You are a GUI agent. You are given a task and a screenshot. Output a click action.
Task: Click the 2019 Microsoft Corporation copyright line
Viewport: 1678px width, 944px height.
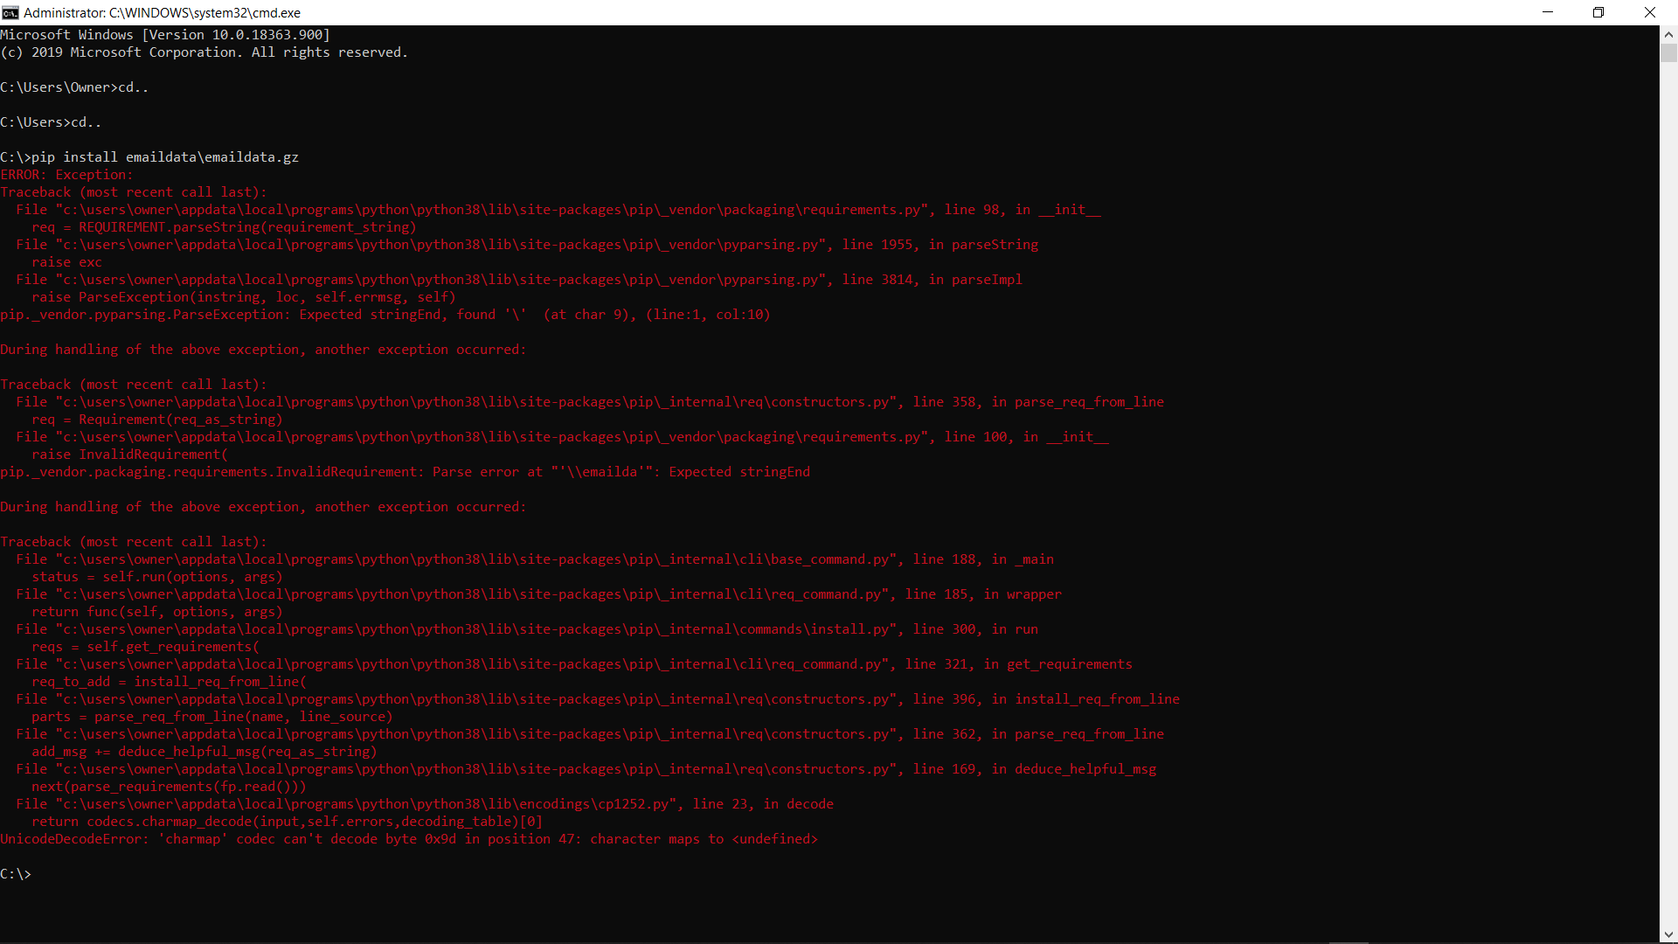point(204,52)
